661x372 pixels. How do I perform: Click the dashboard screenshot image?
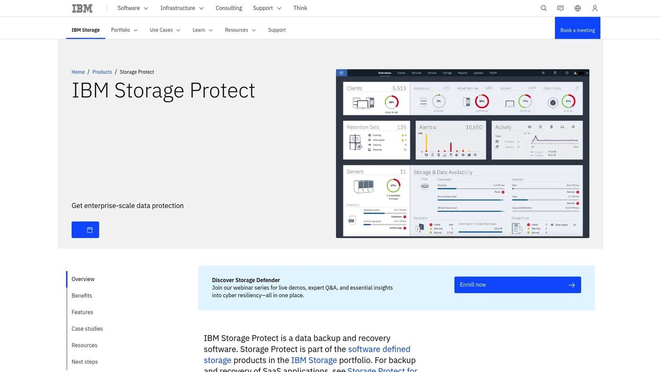(462, 153)
